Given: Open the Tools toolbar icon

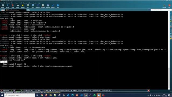Looking at the screenshot, I should click(x=13, y=6).
